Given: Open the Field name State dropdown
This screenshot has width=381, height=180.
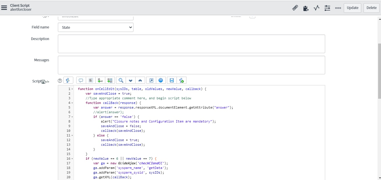Looking at the screenshot, I should click(96, 27).
